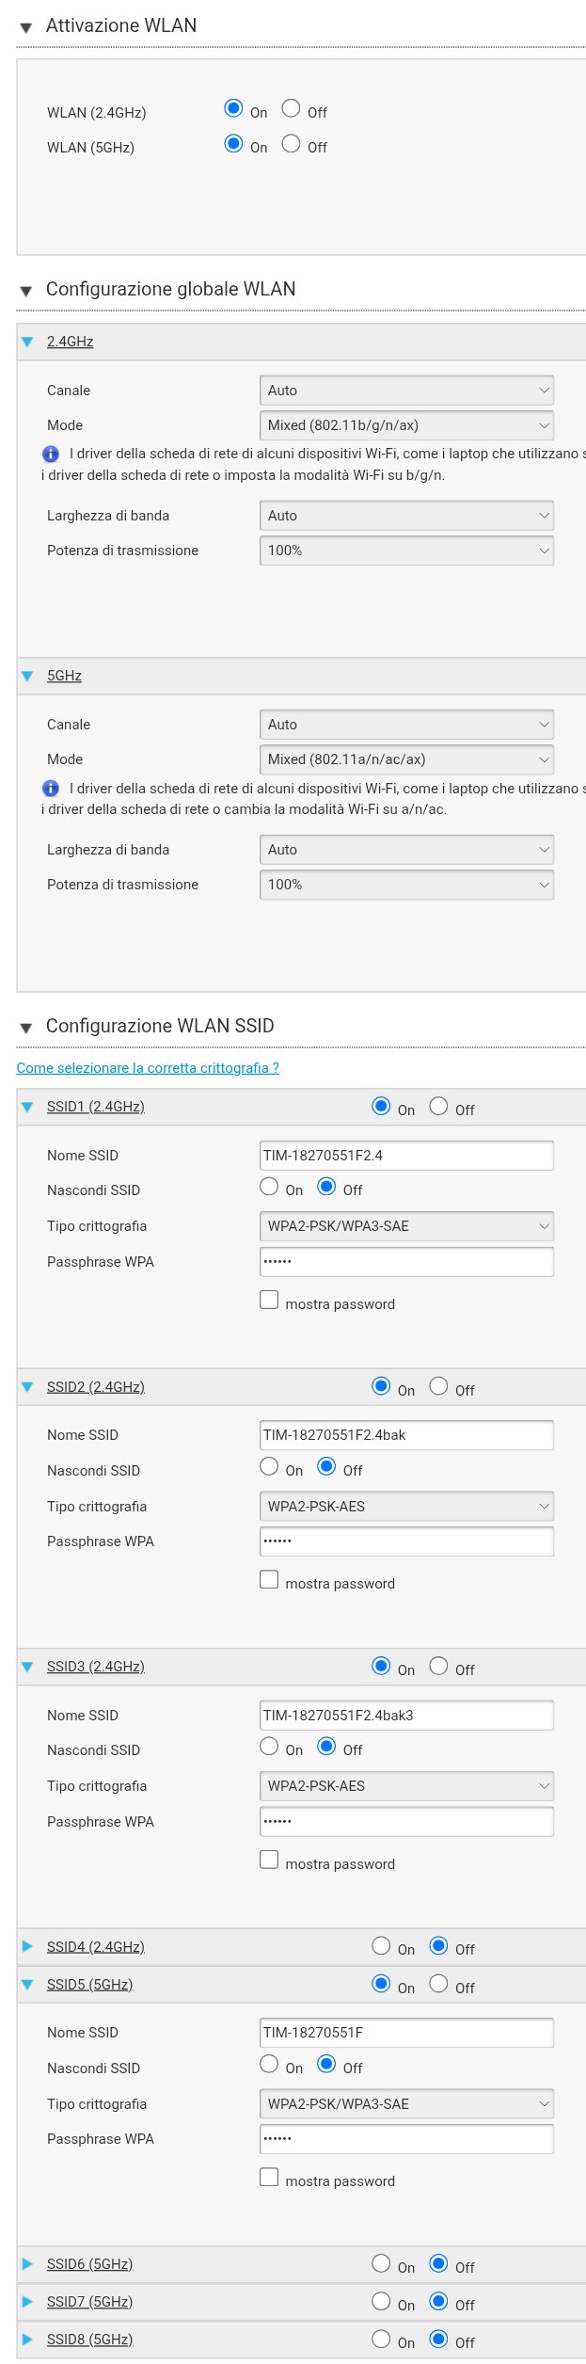Enable SSID7 (5GHz) with On radio
This screenshot has width=586, height=2364.
pos(381,2301)
